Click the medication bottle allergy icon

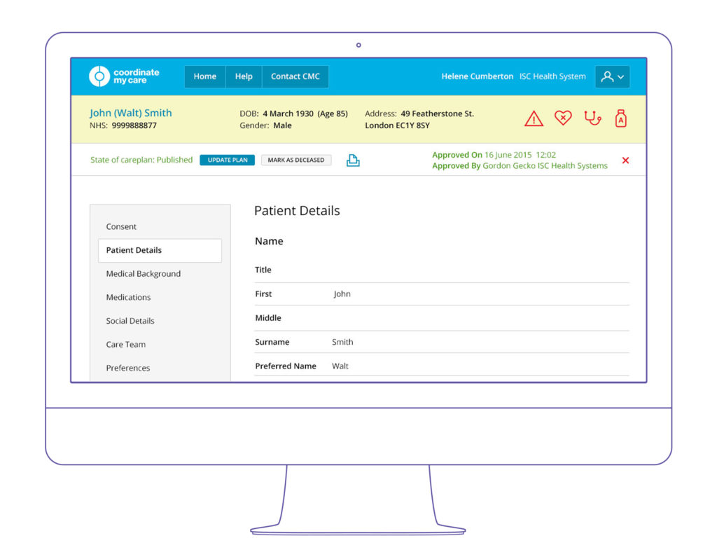[x=620, y=118]
